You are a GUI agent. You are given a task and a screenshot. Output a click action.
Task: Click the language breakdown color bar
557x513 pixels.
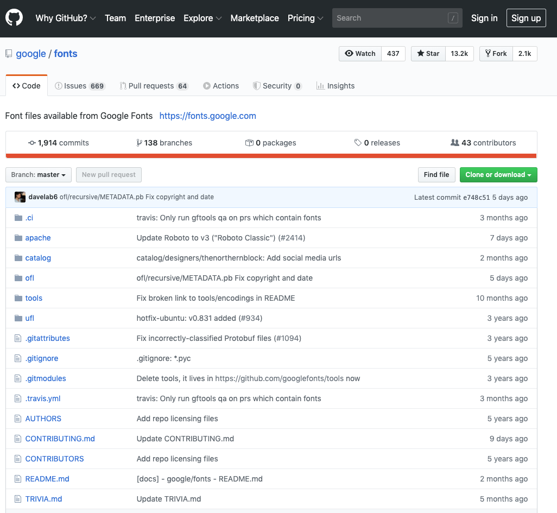271,156
